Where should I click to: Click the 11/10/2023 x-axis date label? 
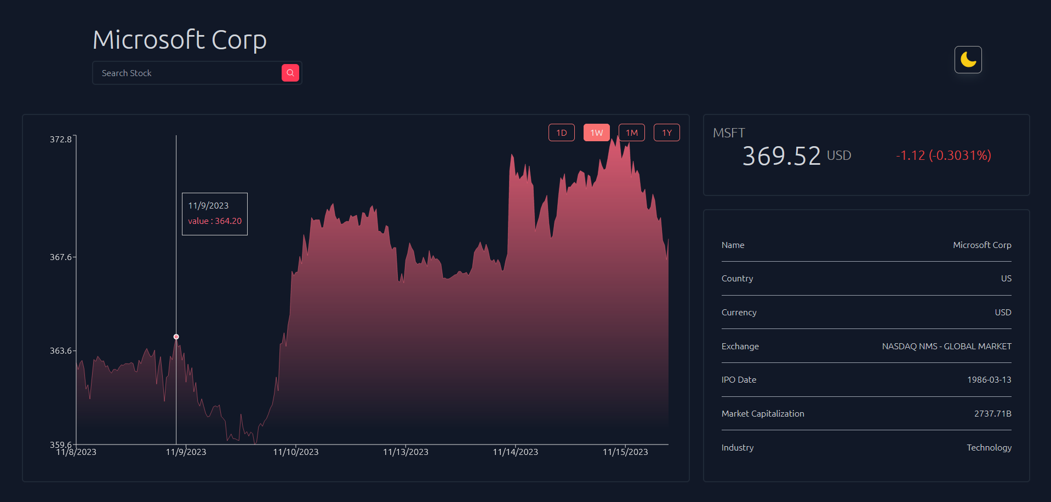click(295, 452)
